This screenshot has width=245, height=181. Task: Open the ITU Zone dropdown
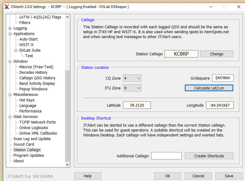(132, 88)
